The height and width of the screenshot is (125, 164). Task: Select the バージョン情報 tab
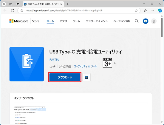tap(122, 21)
